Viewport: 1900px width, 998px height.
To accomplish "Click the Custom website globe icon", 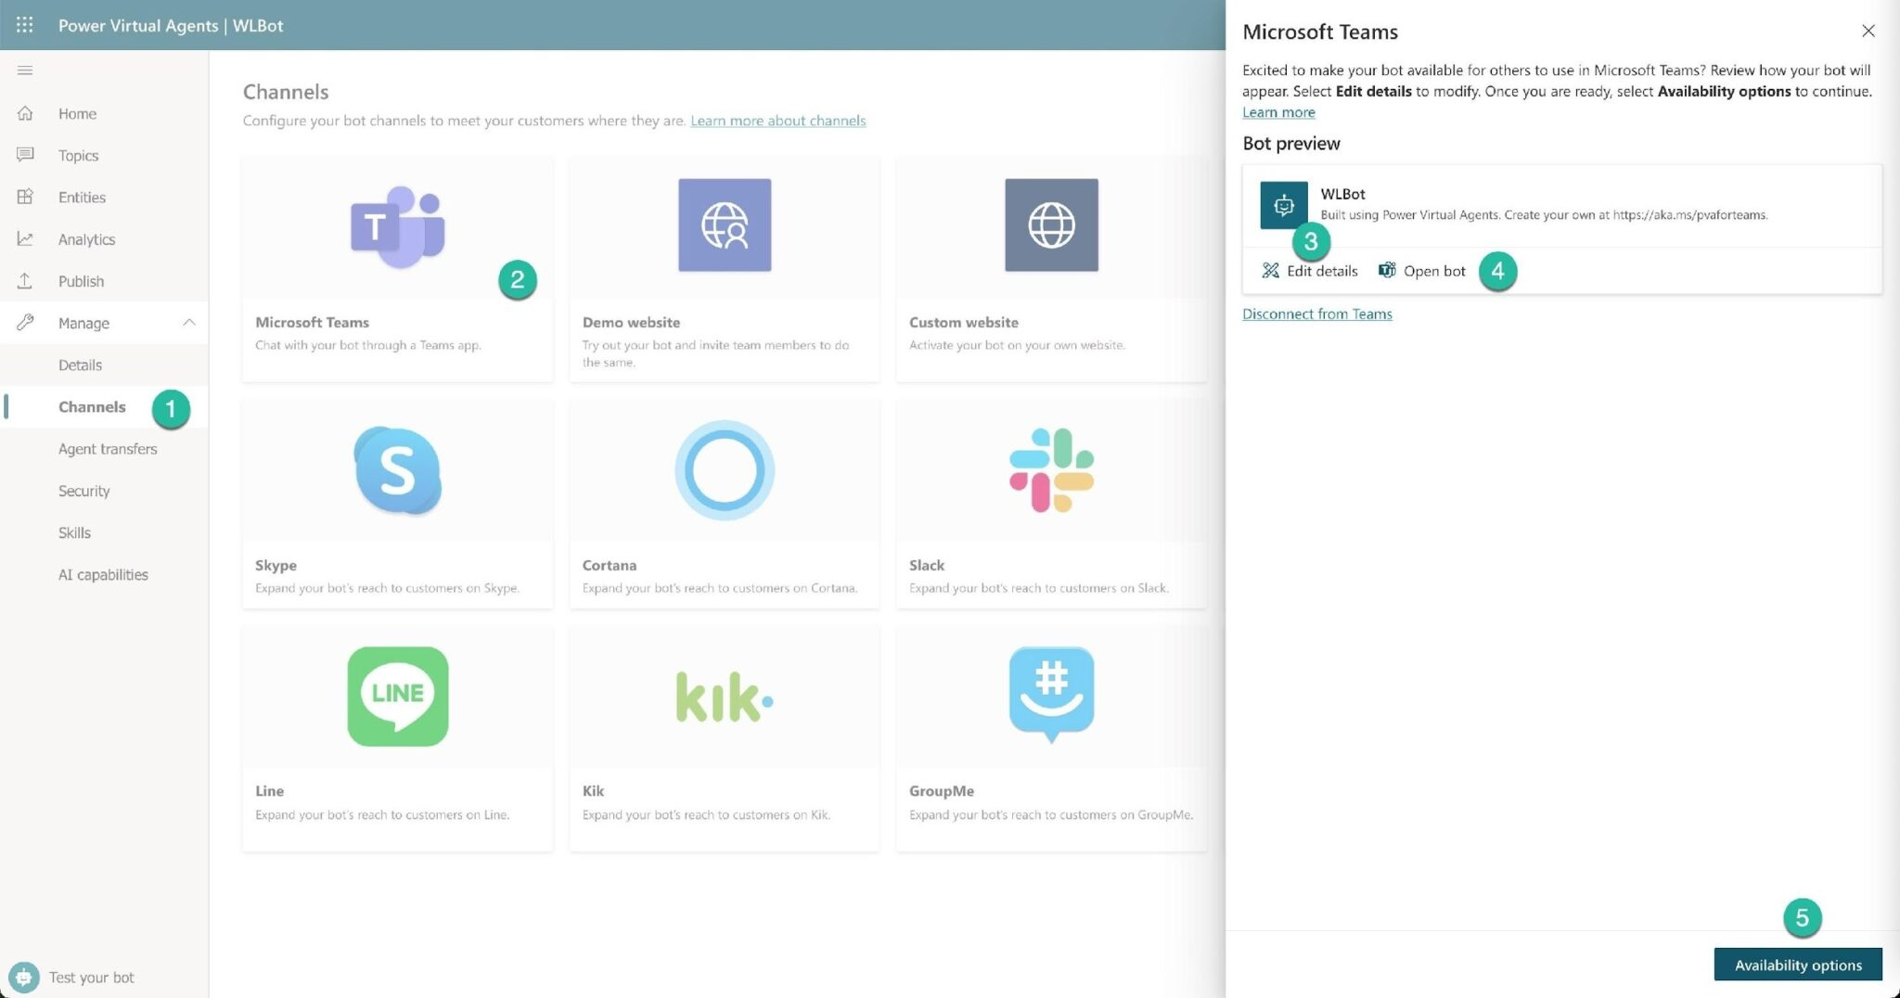I will [1051, 225].
